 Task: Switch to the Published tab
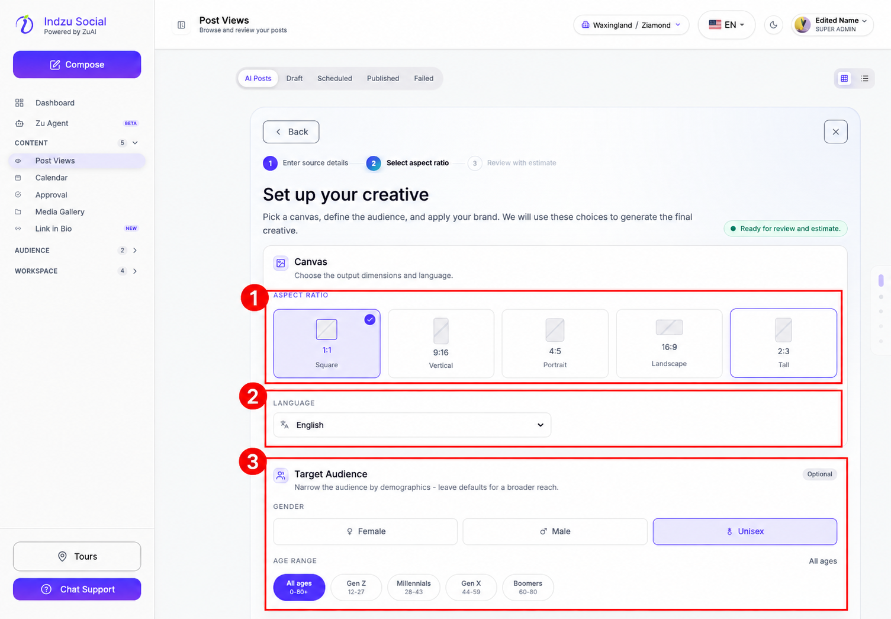point(383,78)
